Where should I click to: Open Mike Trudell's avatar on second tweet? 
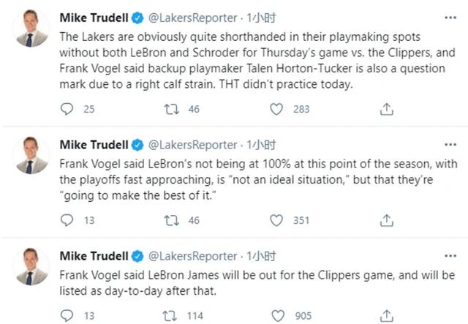pos(32,155)
